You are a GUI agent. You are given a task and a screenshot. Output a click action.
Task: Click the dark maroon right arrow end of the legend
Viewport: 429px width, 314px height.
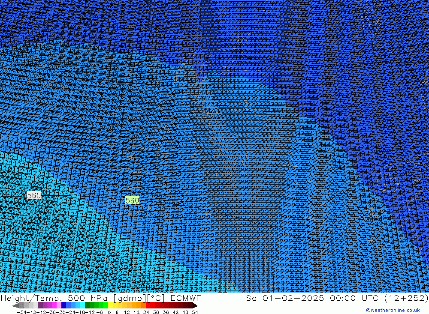click(195, 305)
